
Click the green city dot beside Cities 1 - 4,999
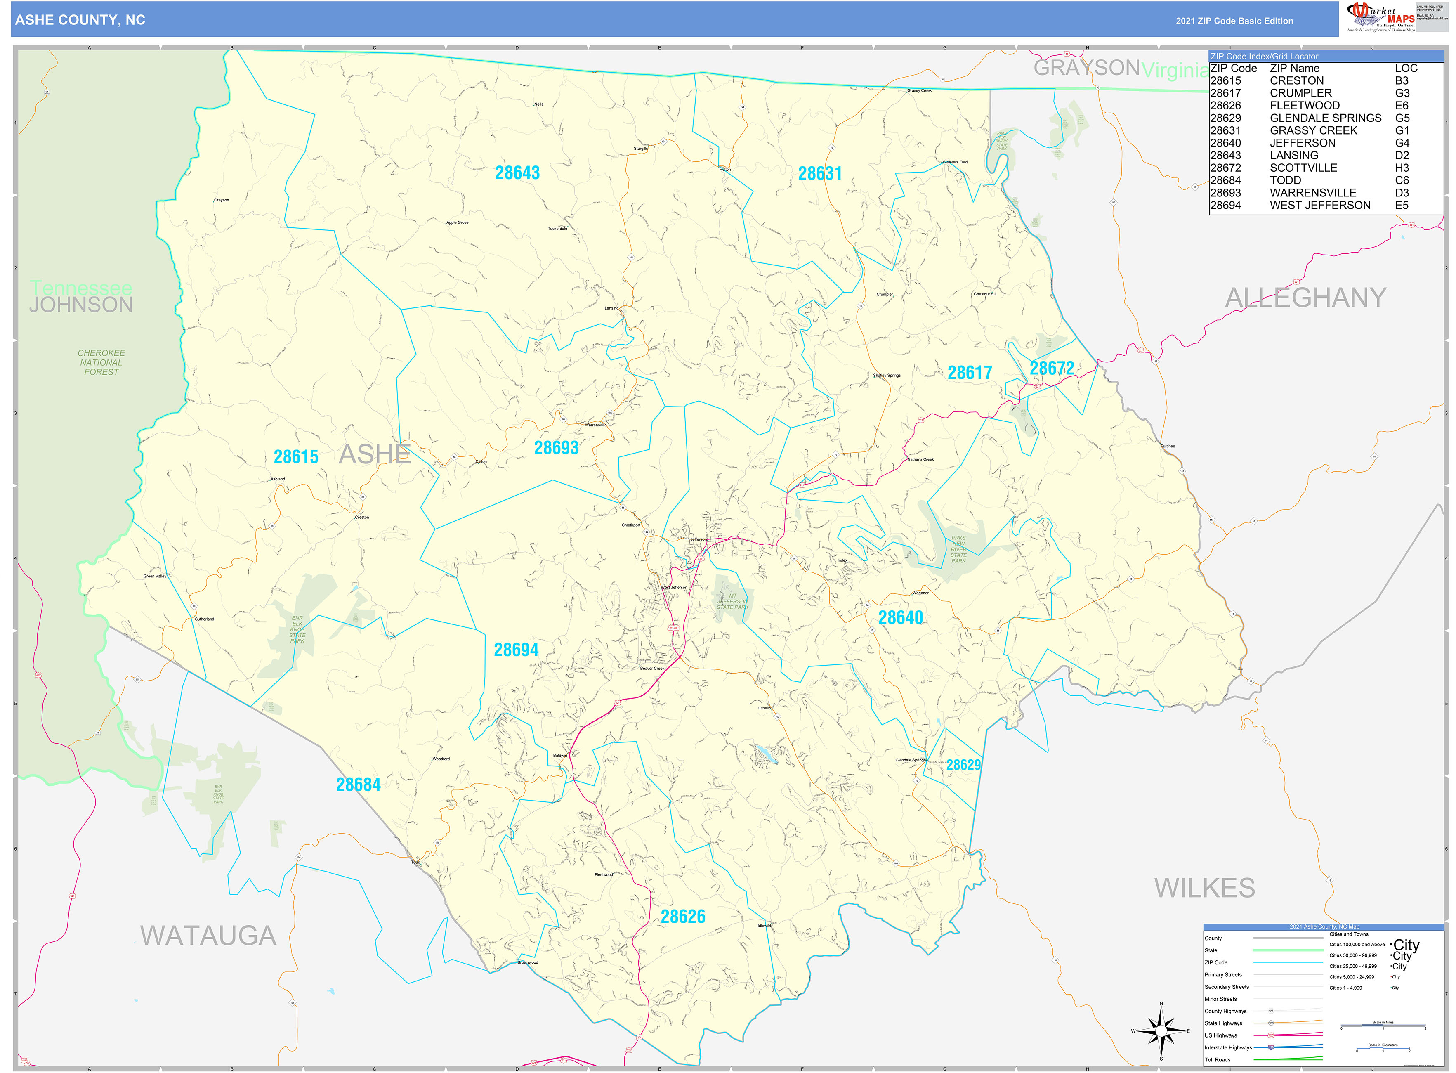[1391, 987]
